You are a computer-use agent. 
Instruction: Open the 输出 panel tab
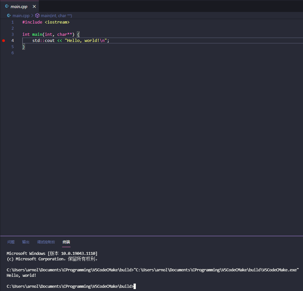pos(26,242)
